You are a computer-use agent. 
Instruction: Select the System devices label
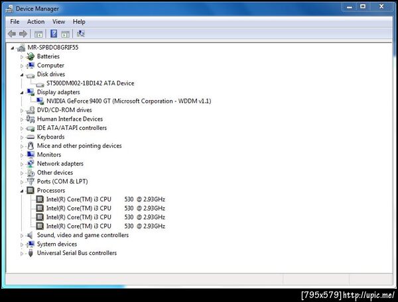(x=57, y=244)
